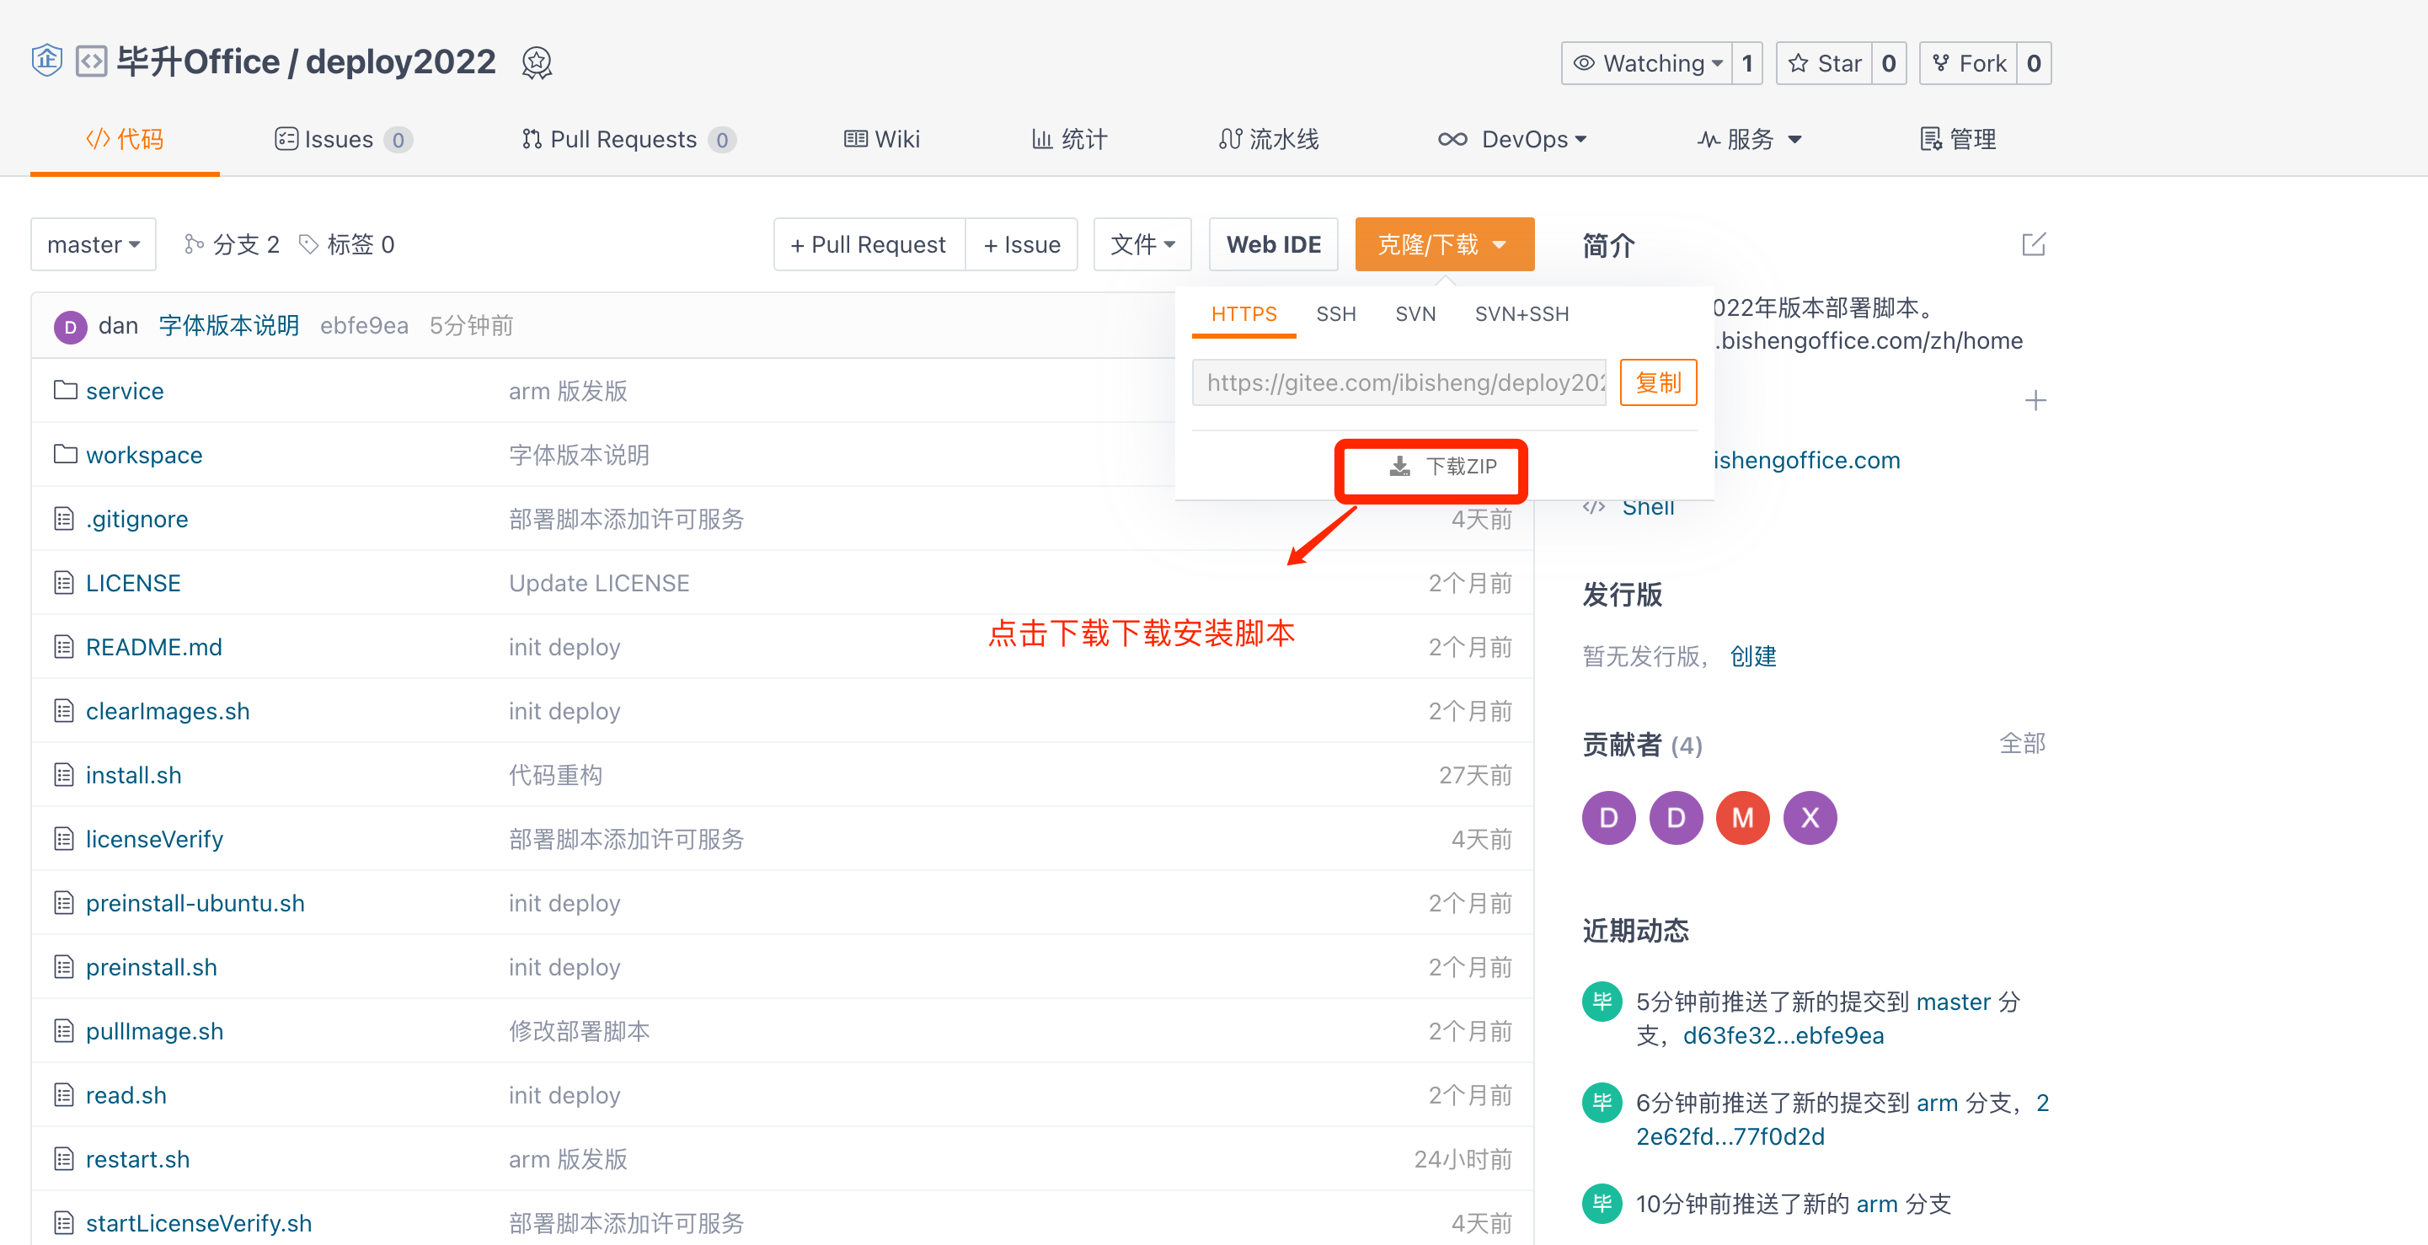
Task: Open the startLicenseVerify.sh file
Action: tap(199, 1224)
